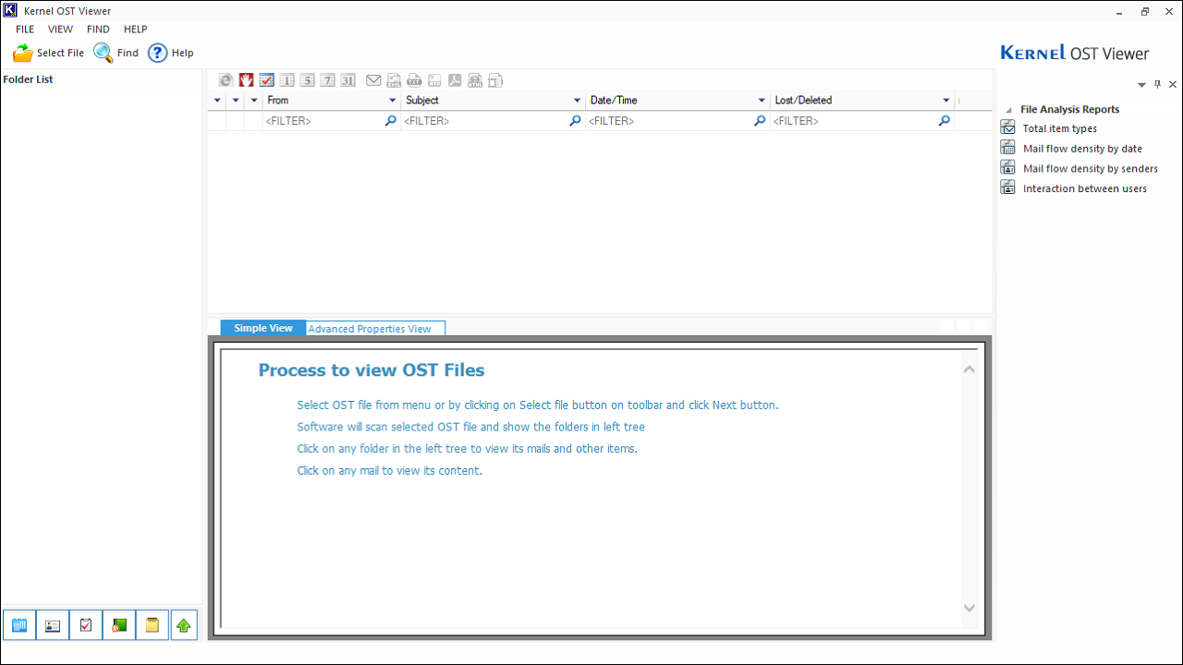Viewport: 1183px width, 665px height.
Task: Open the FIND menu
Action: [x=98, y=29]
